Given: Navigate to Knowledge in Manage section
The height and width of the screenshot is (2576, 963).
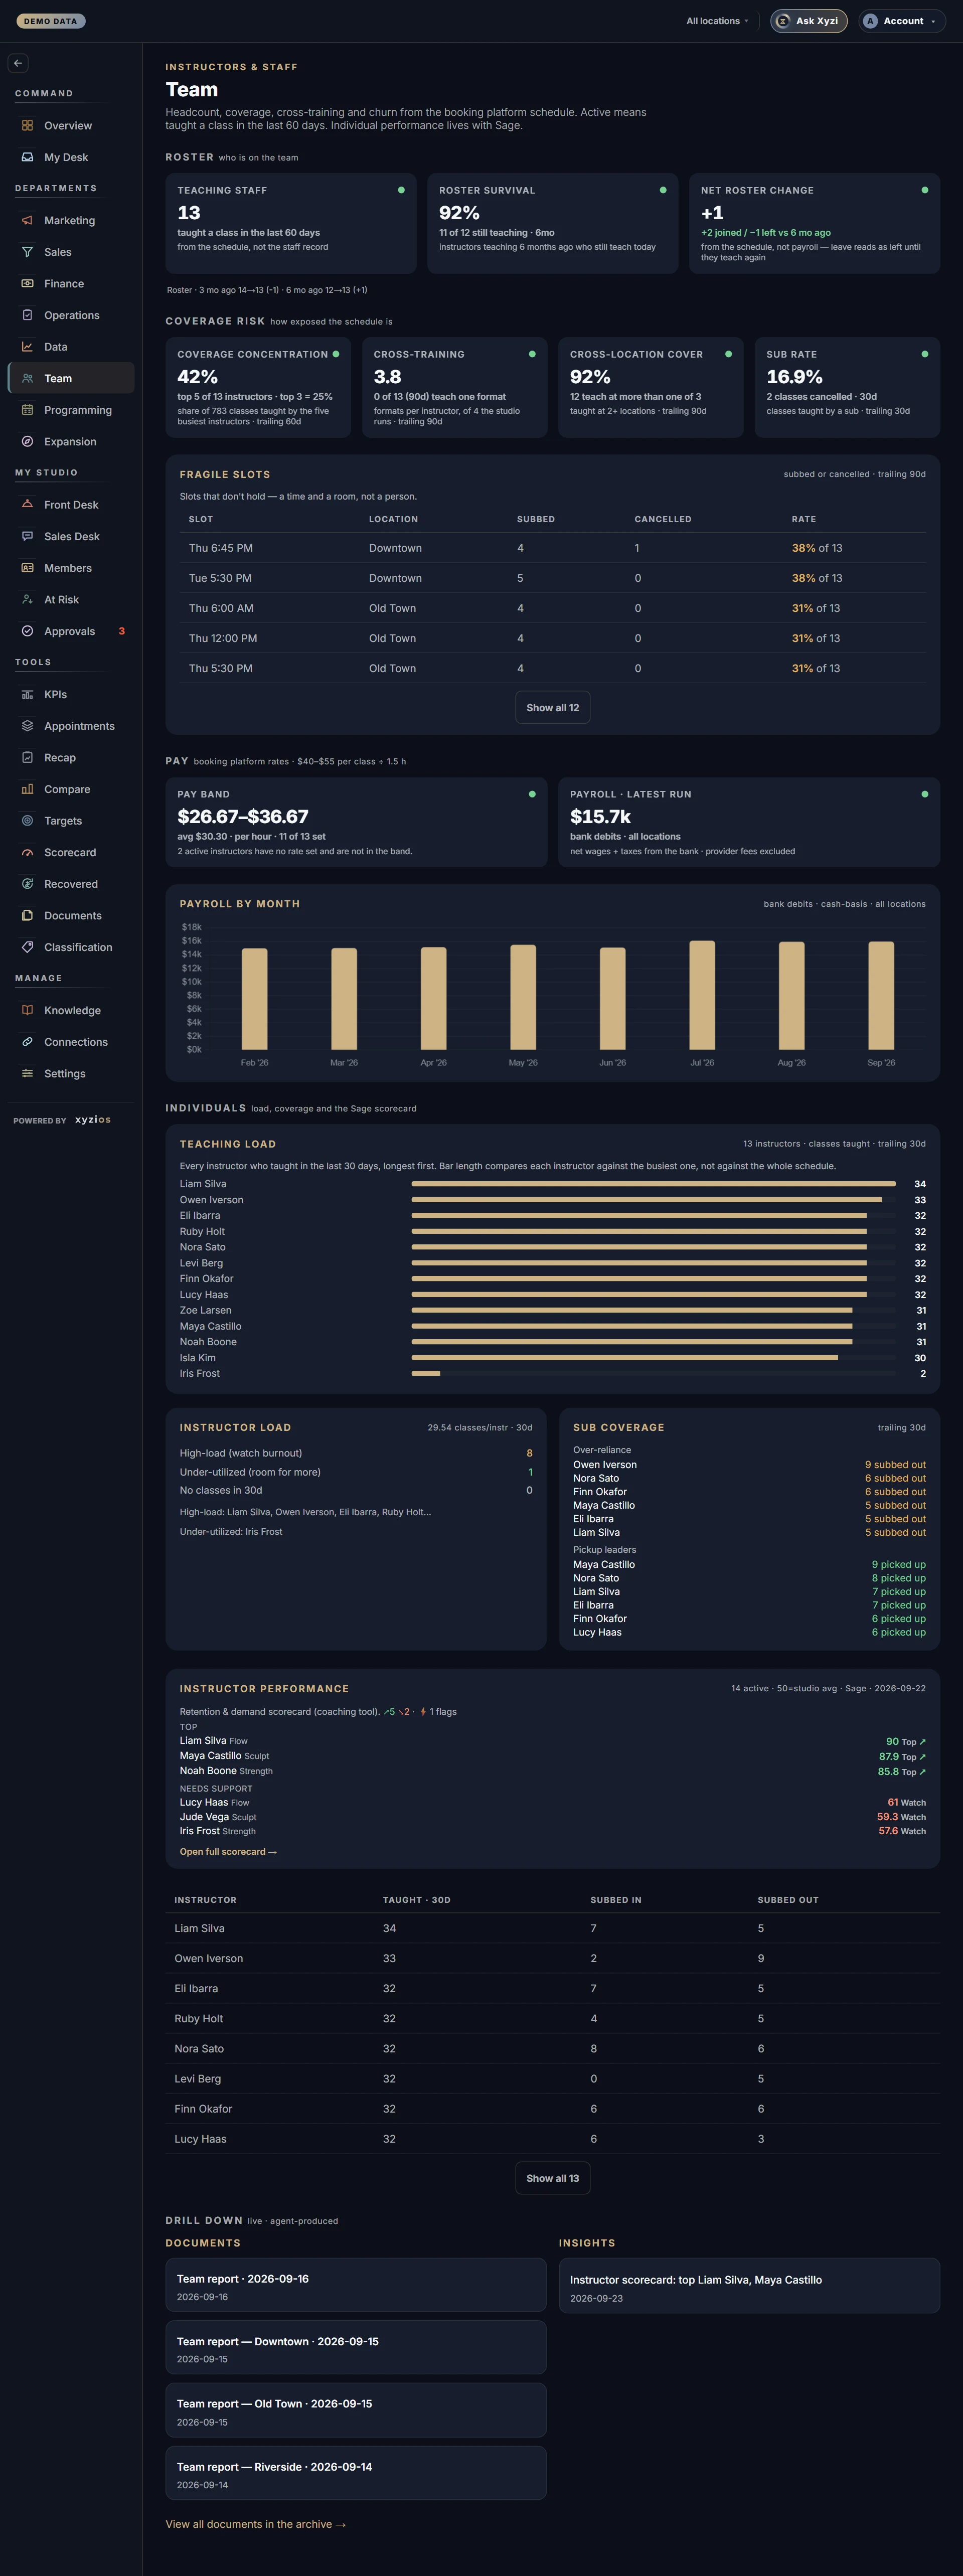Looking at the screenshot, I should point(72,1010).
